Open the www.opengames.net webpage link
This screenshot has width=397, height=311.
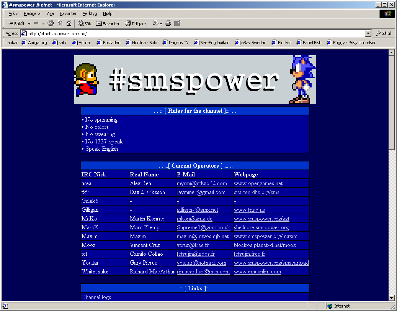pyautogui.click(x=258, y=183)
